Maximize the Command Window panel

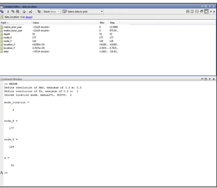click(x=206, y=79)
